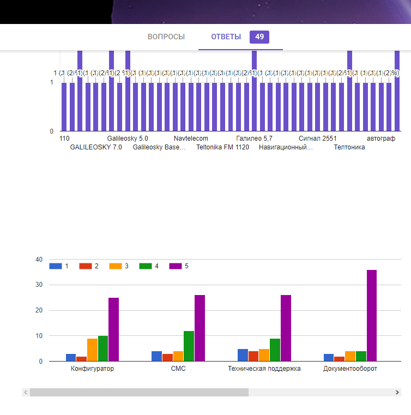The image size is (411, 415).
Task: Select the blue legend swatch for rating 1
Action: coord(56,266)
